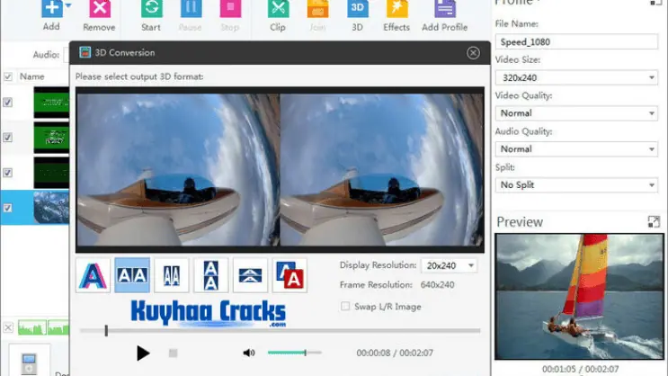Choose the top-bottom 3D format icon
Image resolution: width=668 pixels, height=376 pixels.
point(210,275)
